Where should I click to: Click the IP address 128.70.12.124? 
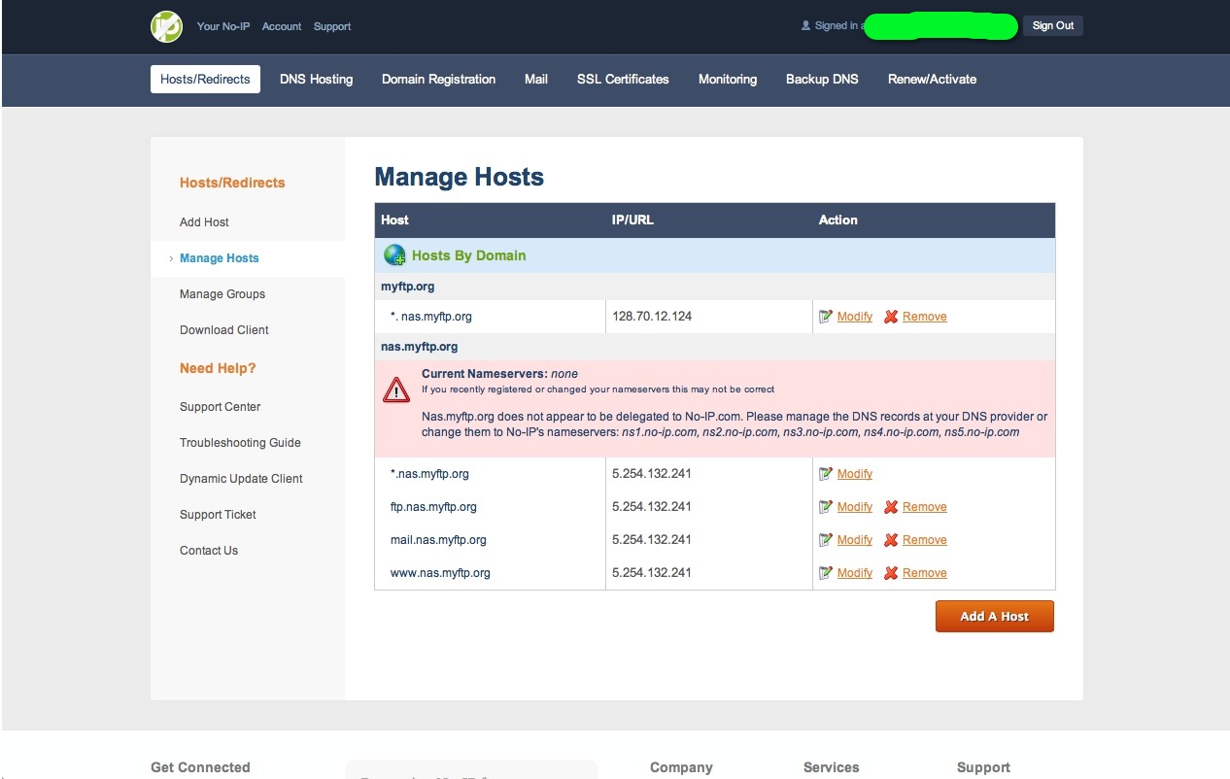(652, 317)
